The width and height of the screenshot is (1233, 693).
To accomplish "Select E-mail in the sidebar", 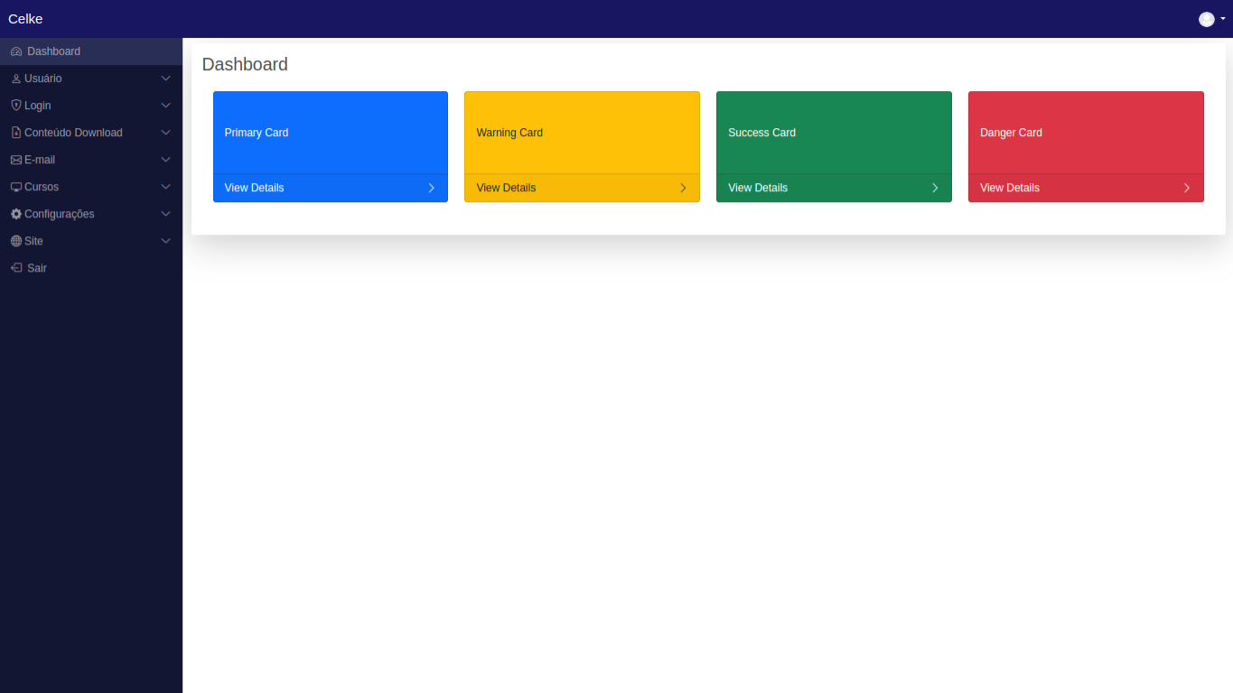I will [x=91, y=160].
